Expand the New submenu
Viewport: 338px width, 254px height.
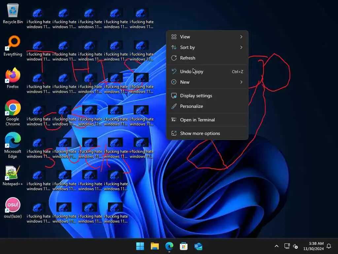207,82
